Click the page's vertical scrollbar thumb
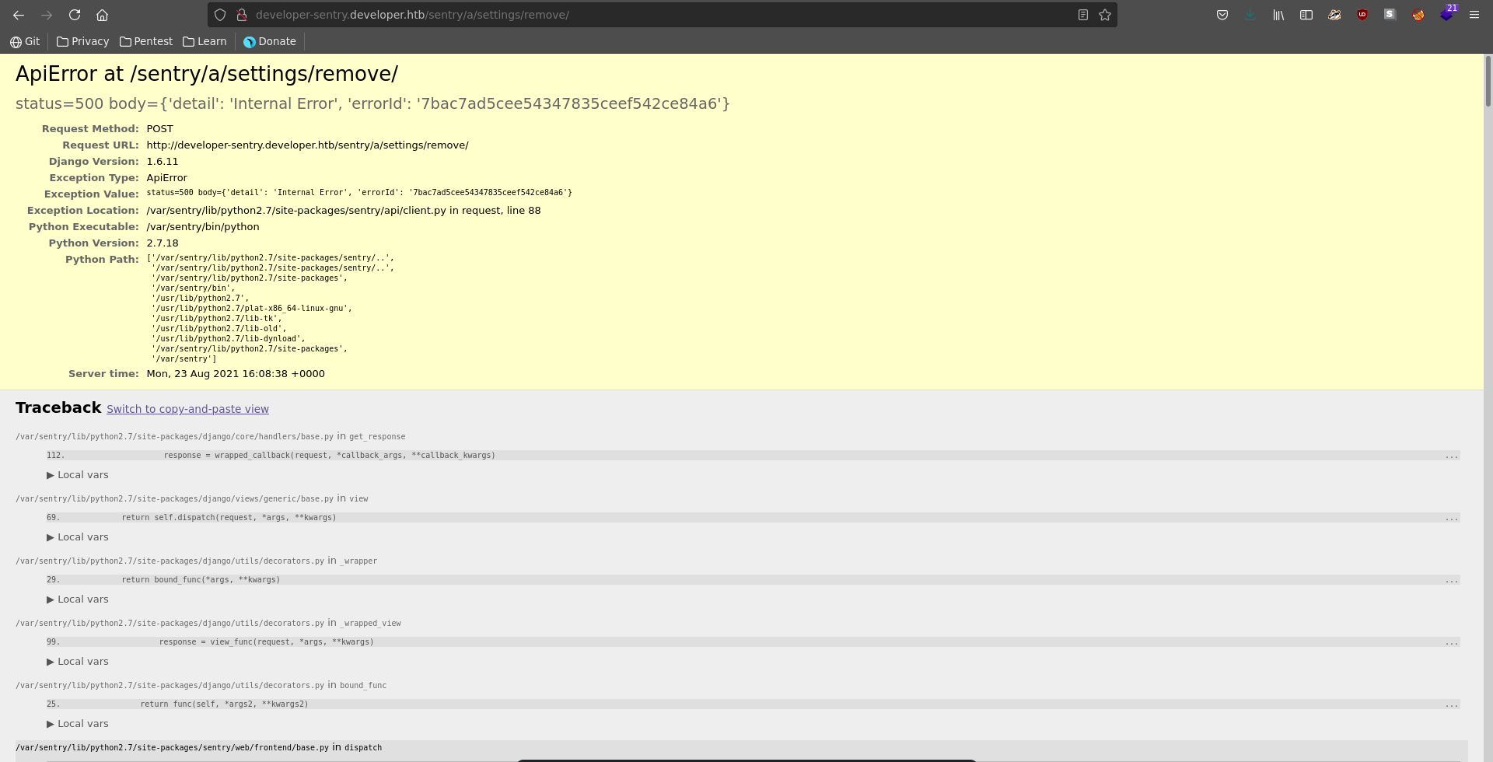Viewport: 1493px width, 762px height. [1488, 82]
